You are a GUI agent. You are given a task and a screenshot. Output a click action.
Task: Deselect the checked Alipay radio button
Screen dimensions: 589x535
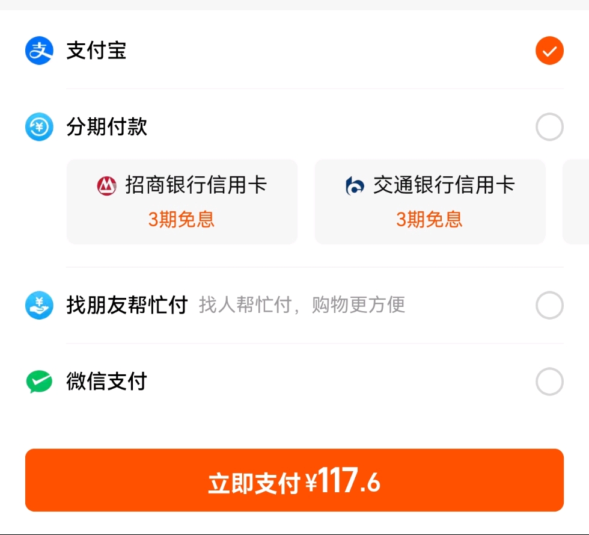tap(549, 51)
